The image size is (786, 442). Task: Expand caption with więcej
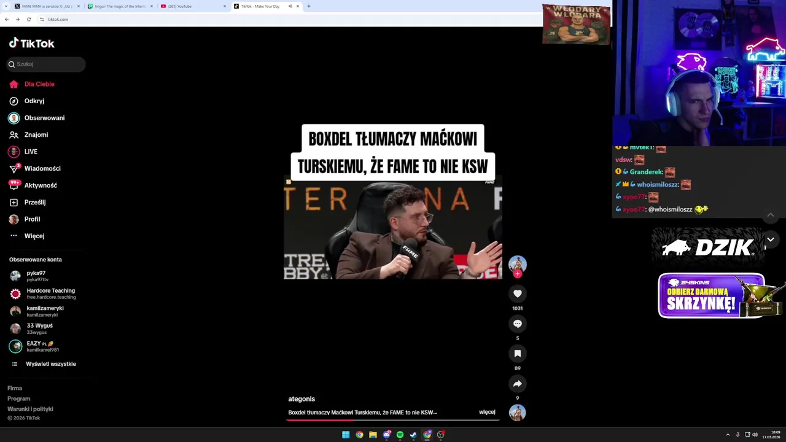click(487, 412)
